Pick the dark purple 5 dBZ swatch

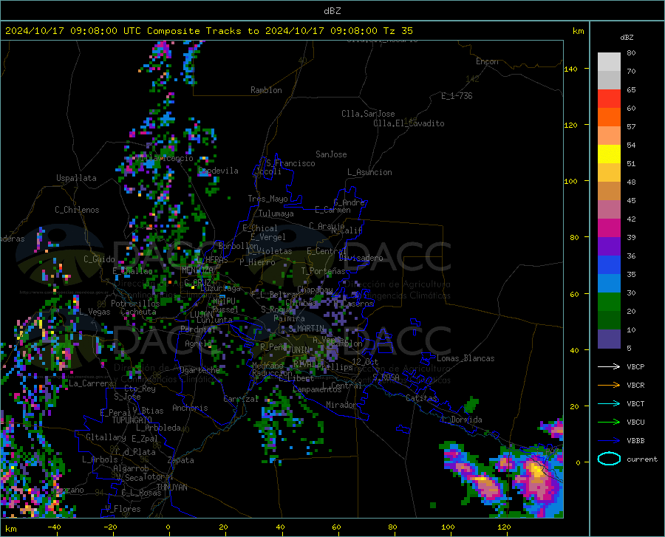tap(609, 338)
